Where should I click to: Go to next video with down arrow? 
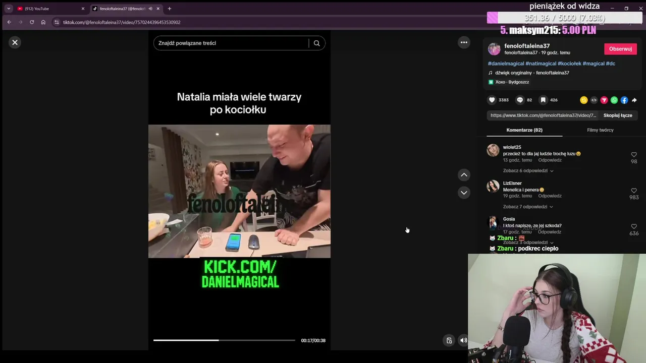464,193
